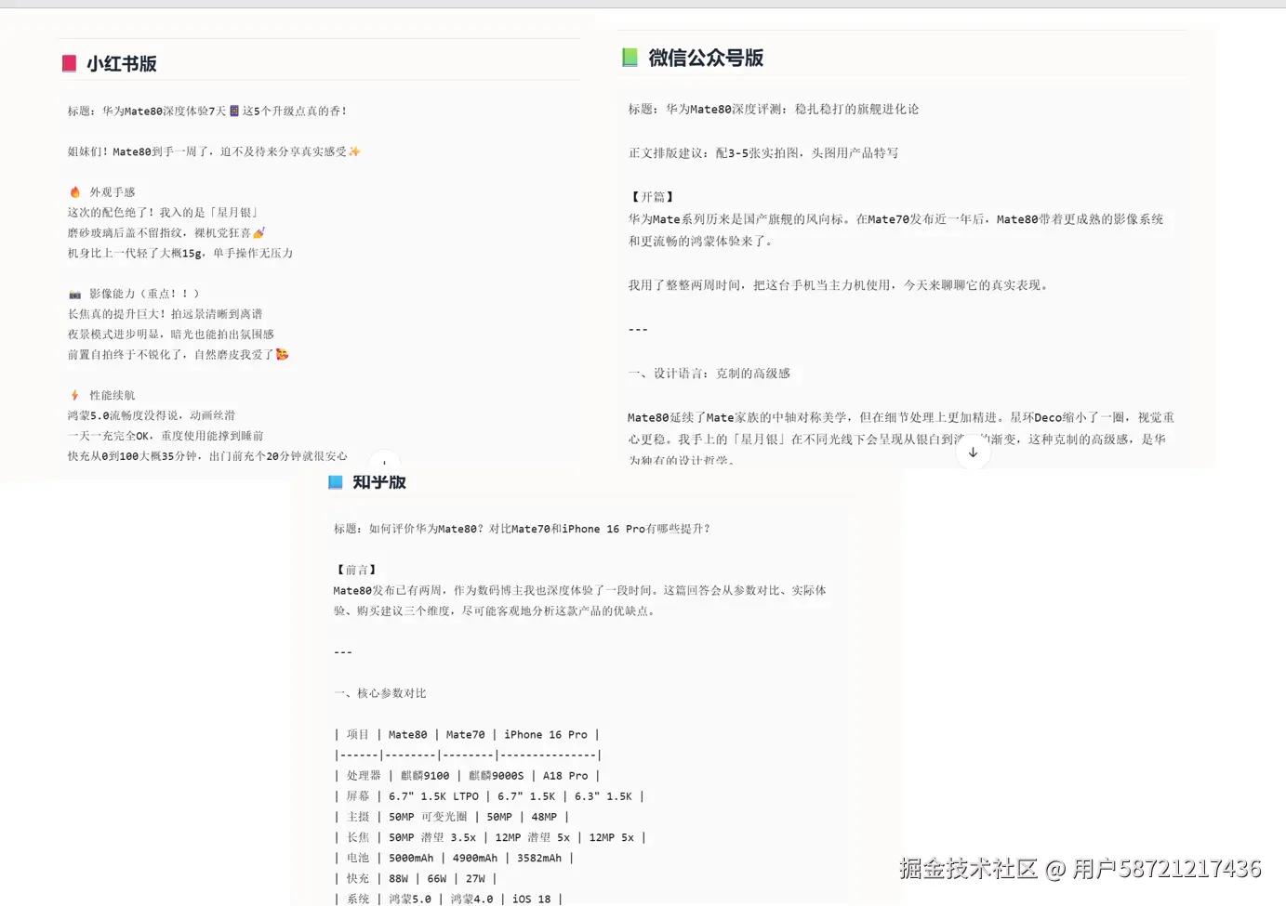Click the line 一天一充完全OK
This screenshot has width=1286, height=906.
pos(166,436)
